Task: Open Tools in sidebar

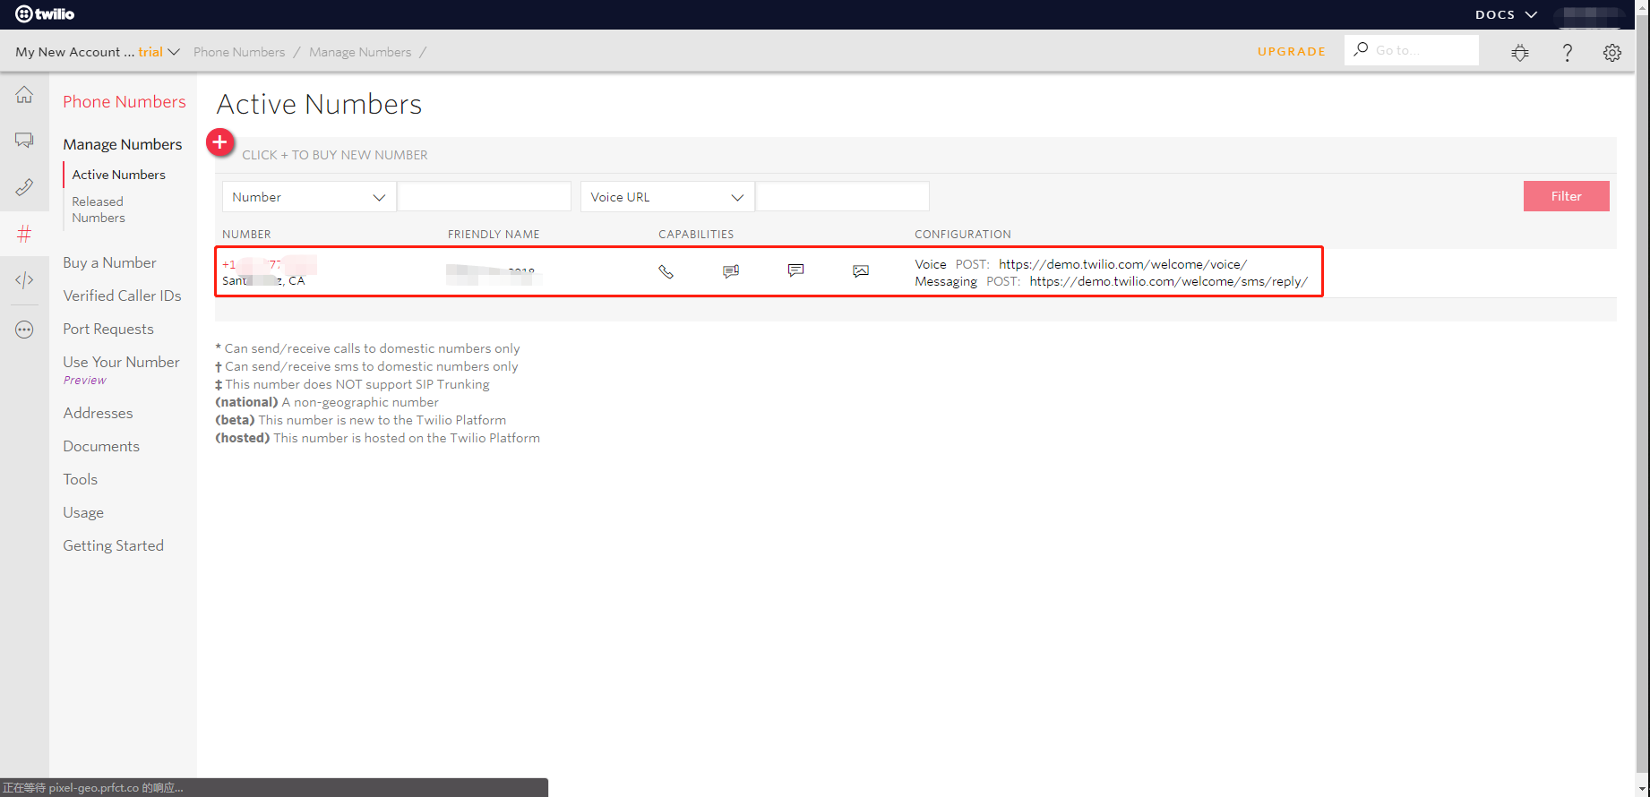Action: point(80,479)
